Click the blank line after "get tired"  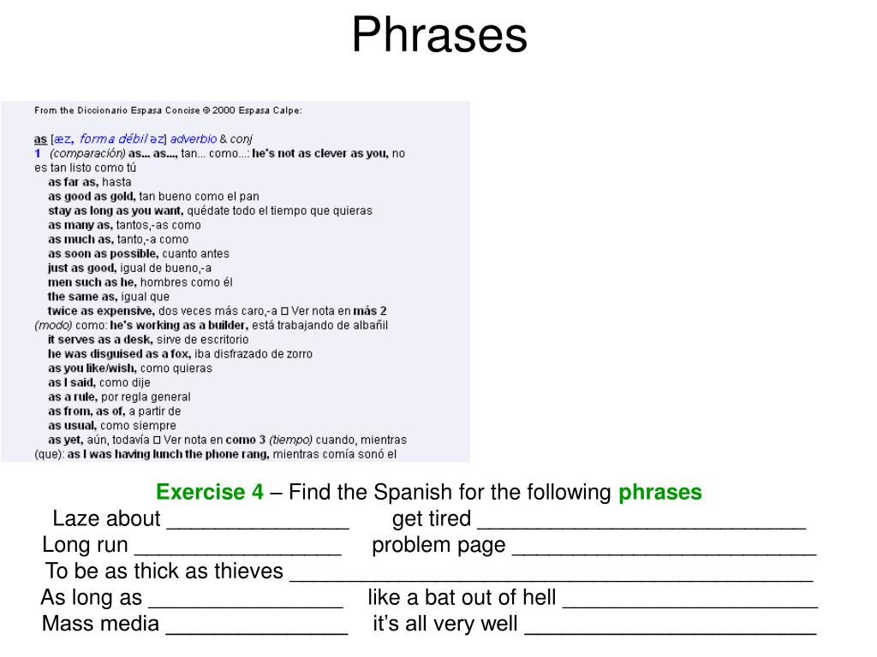click(x=641, y=520)
